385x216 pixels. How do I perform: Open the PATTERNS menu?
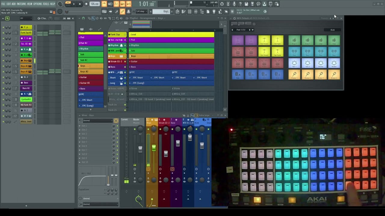point(21,4)
